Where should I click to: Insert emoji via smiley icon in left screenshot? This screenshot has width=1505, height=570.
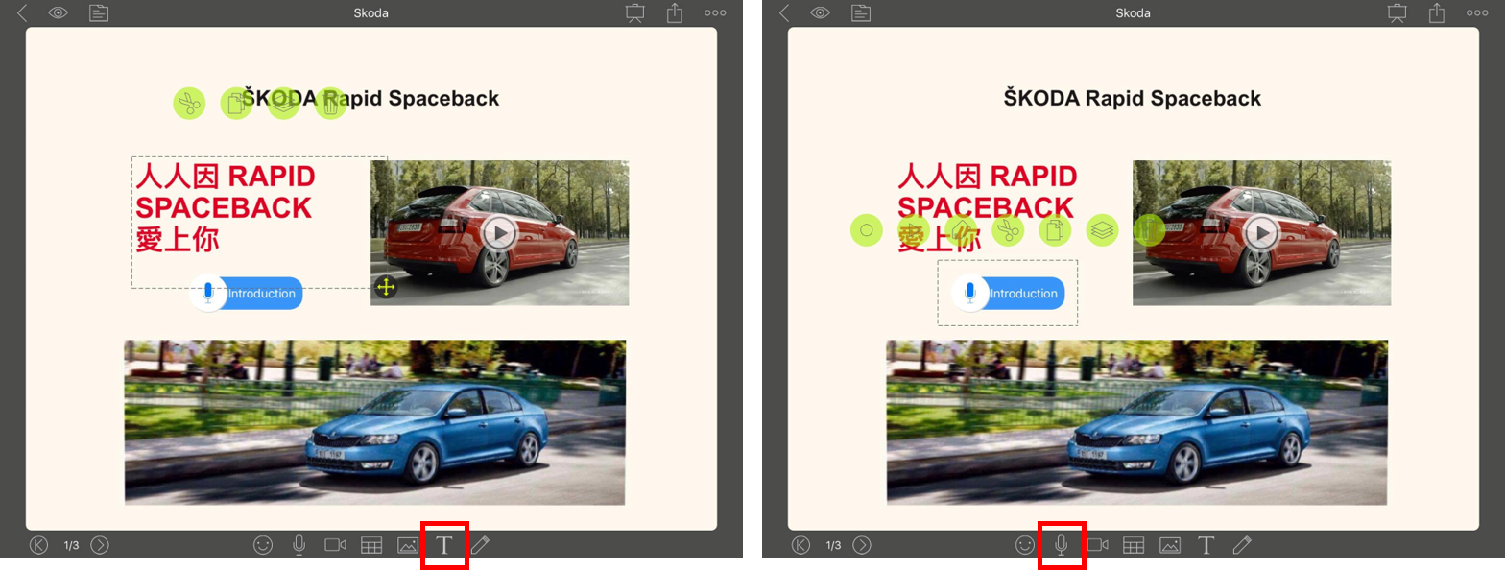pyautogui.click(x=263, y=545)
